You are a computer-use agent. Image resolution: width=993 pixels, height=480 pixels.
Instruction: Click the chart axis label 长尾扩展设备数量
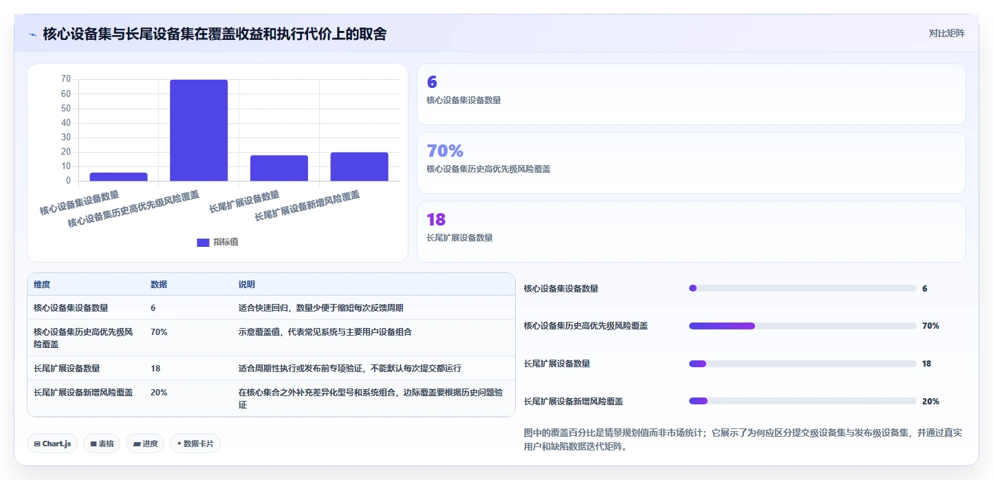(244, 201)
